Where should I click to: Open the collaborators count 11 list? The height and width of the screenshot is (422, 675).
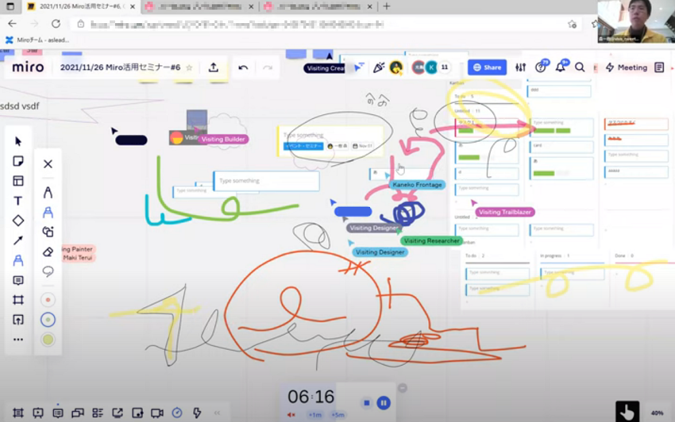pyautogui.click(x=445, y=67)
